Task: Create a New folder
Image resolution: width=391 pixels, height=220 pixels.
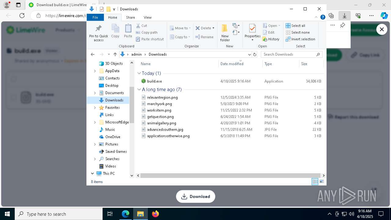Action: pos(225,33)
